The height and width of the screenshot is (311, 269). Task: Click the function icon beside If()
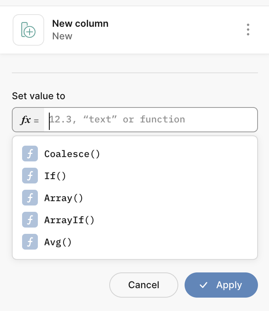pos(30,176)
